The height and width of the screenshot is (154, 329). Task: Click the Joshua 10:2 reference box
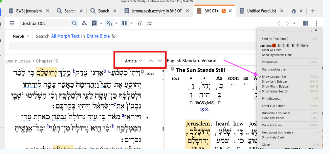pos(44,24)
